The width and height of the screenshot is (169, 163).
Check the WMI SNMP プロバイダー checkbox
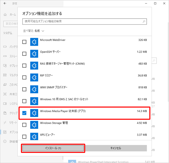(24, 89)
